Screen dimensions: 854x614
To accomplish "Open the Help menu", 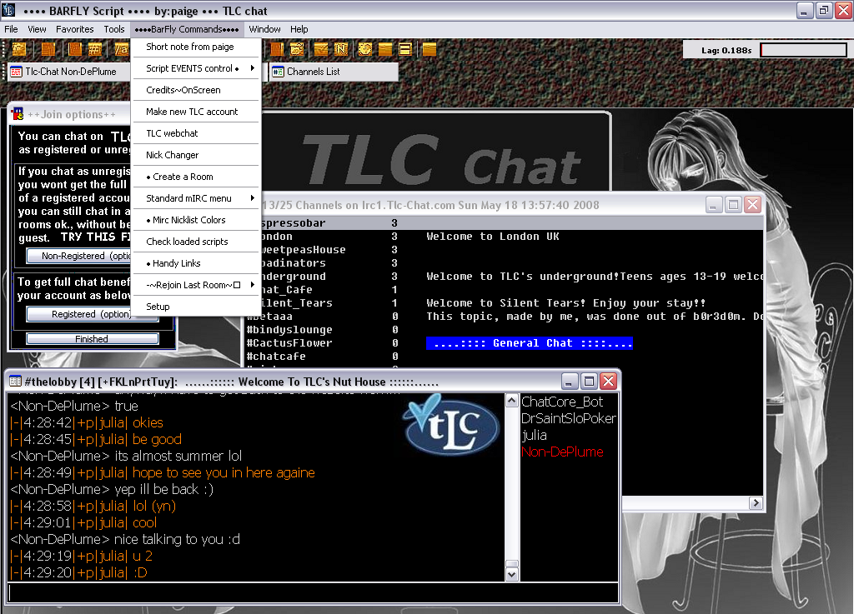I will click(299, 29).
